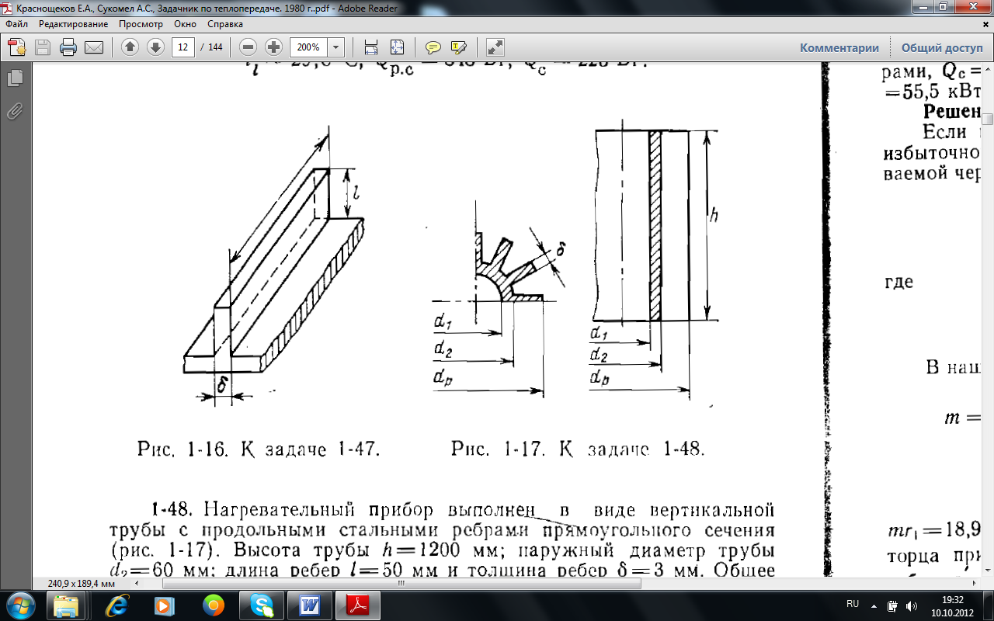The image size is (994, 621).
Task: Open the Просмотр menu
Action: point(141,24)
